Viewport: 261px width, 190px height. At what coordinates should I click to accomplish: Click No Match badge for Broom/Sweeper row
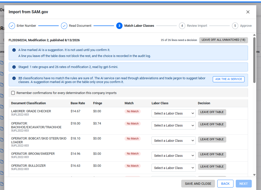click(133, 153)
